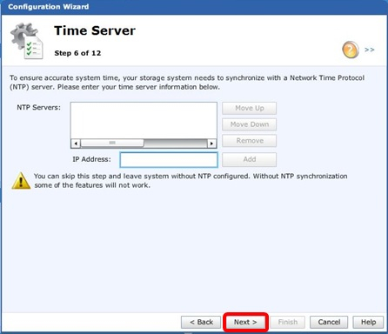The image size is (388, 334).
Task: Focus the IP Address input field
Action: pos(169,160)
